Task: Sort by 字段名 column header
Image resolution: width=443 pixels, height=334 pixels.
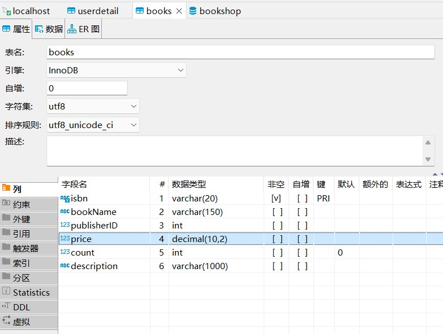Action: [104, 184]
